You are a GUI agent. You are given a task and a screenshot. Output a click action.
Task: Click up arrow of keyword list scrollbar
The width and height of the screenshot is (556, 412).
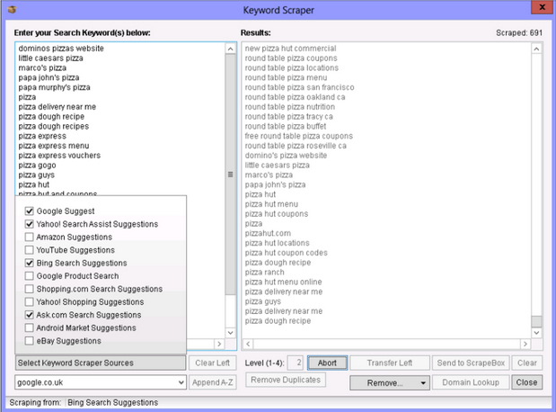(231, 49)
